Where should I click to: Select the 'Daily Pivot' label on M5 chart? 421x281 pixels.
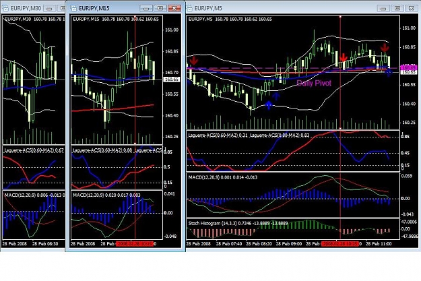pyautogui.click(x=314, y=83)
